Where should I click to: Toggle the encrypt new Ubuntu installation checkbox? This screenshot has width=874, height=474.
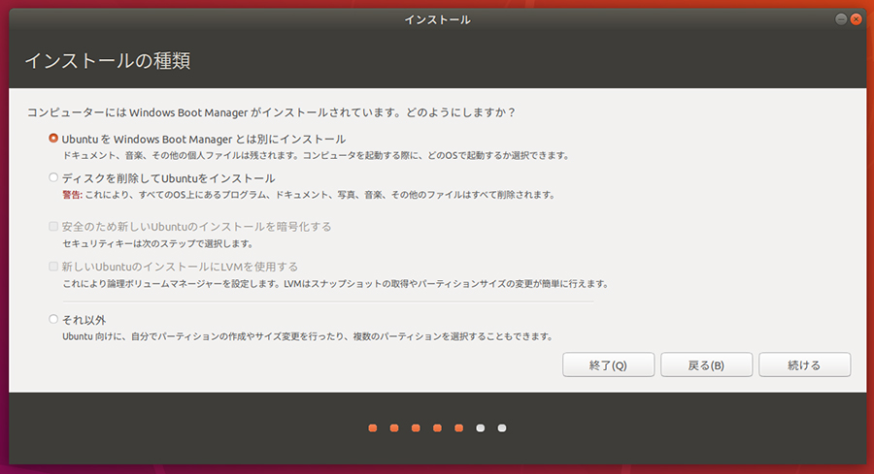coord(53,226)
